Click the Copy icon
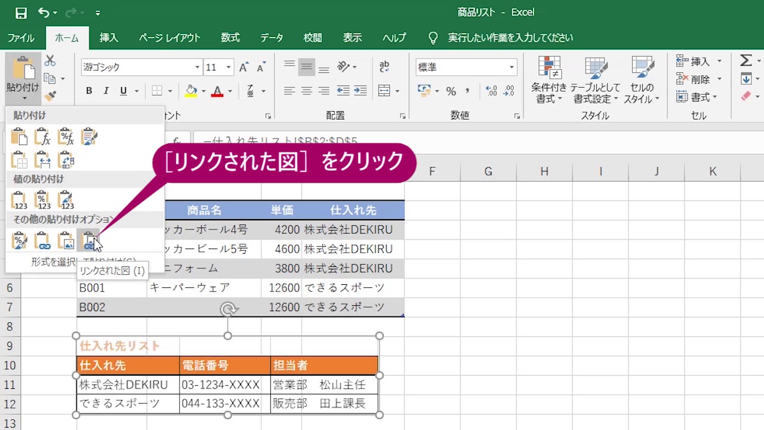Viewport: 764px width, 430px height. tap(50, 79)
